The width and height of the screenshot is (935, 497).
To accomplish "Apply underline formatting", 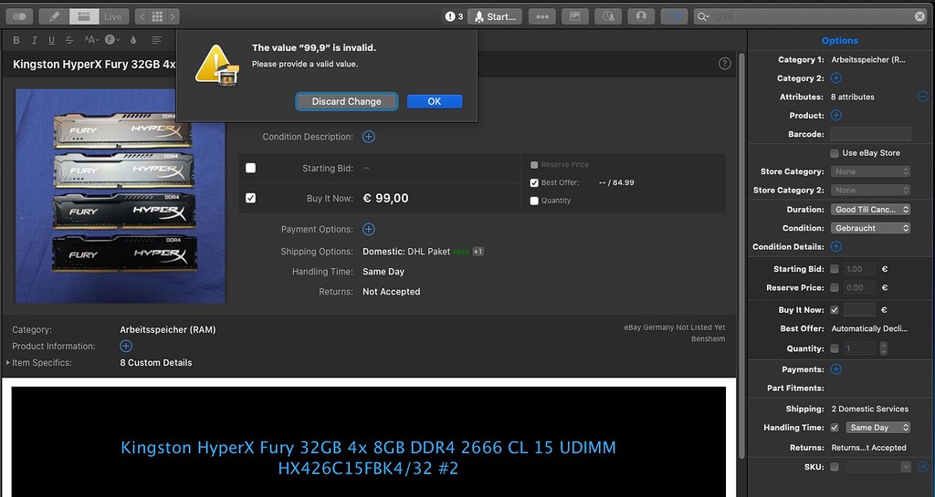I will tap(51, 40).
